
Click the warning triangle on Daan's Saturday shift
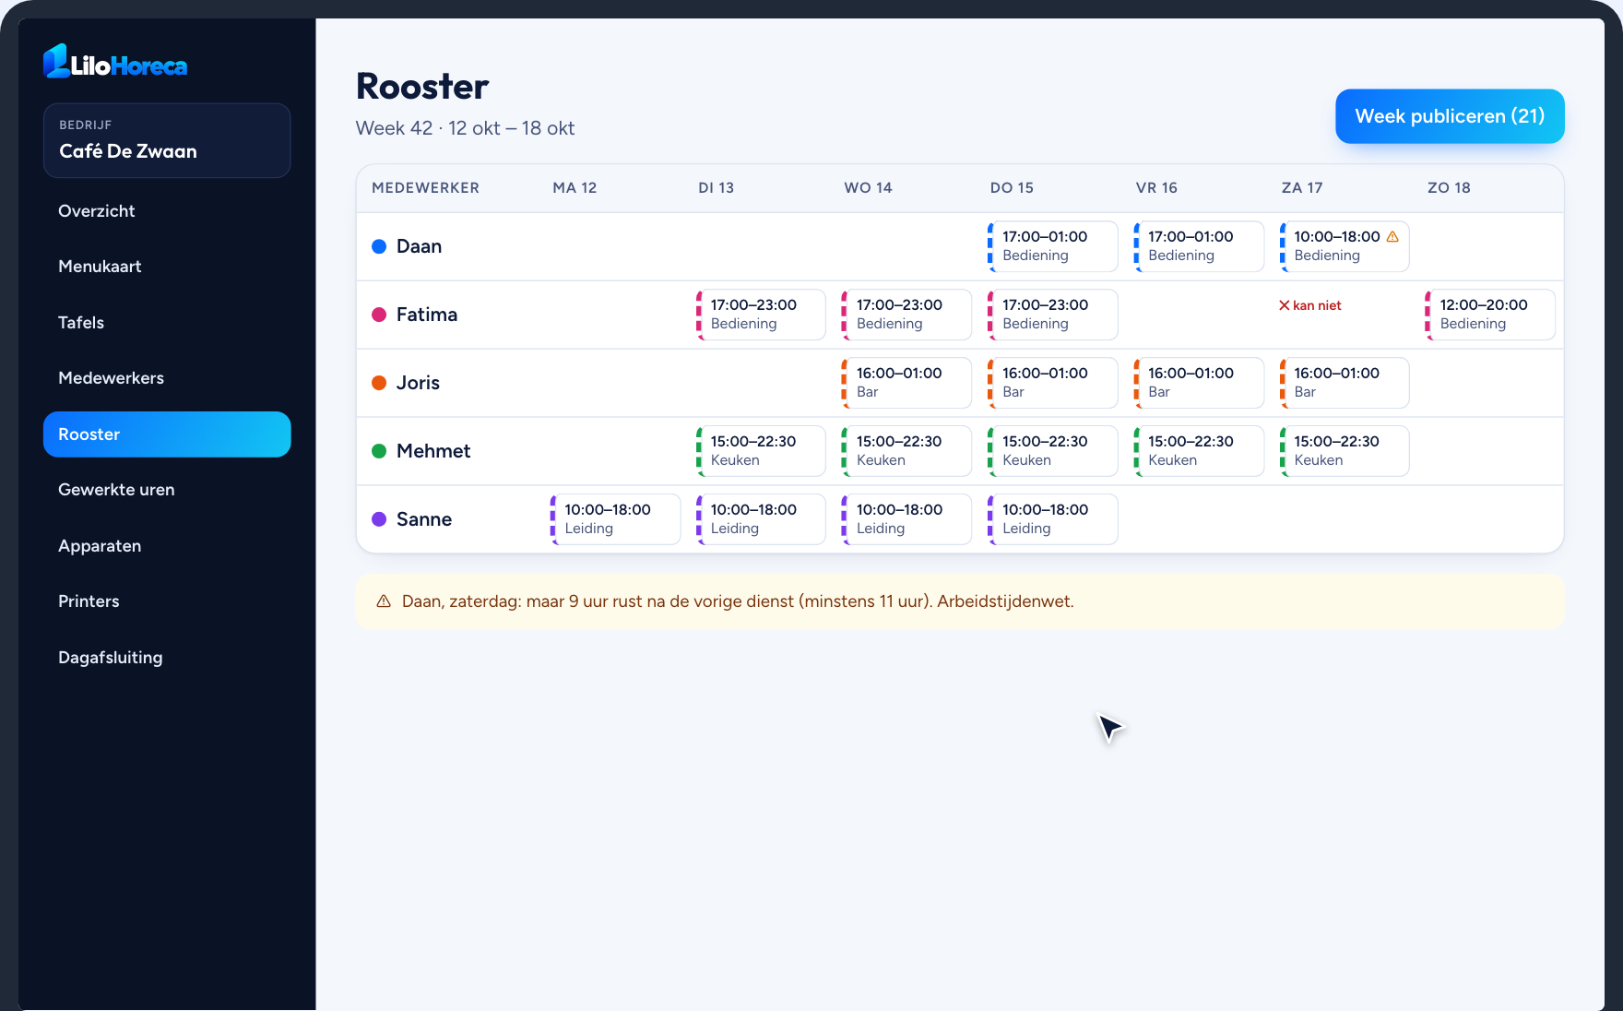point(1392,237)
